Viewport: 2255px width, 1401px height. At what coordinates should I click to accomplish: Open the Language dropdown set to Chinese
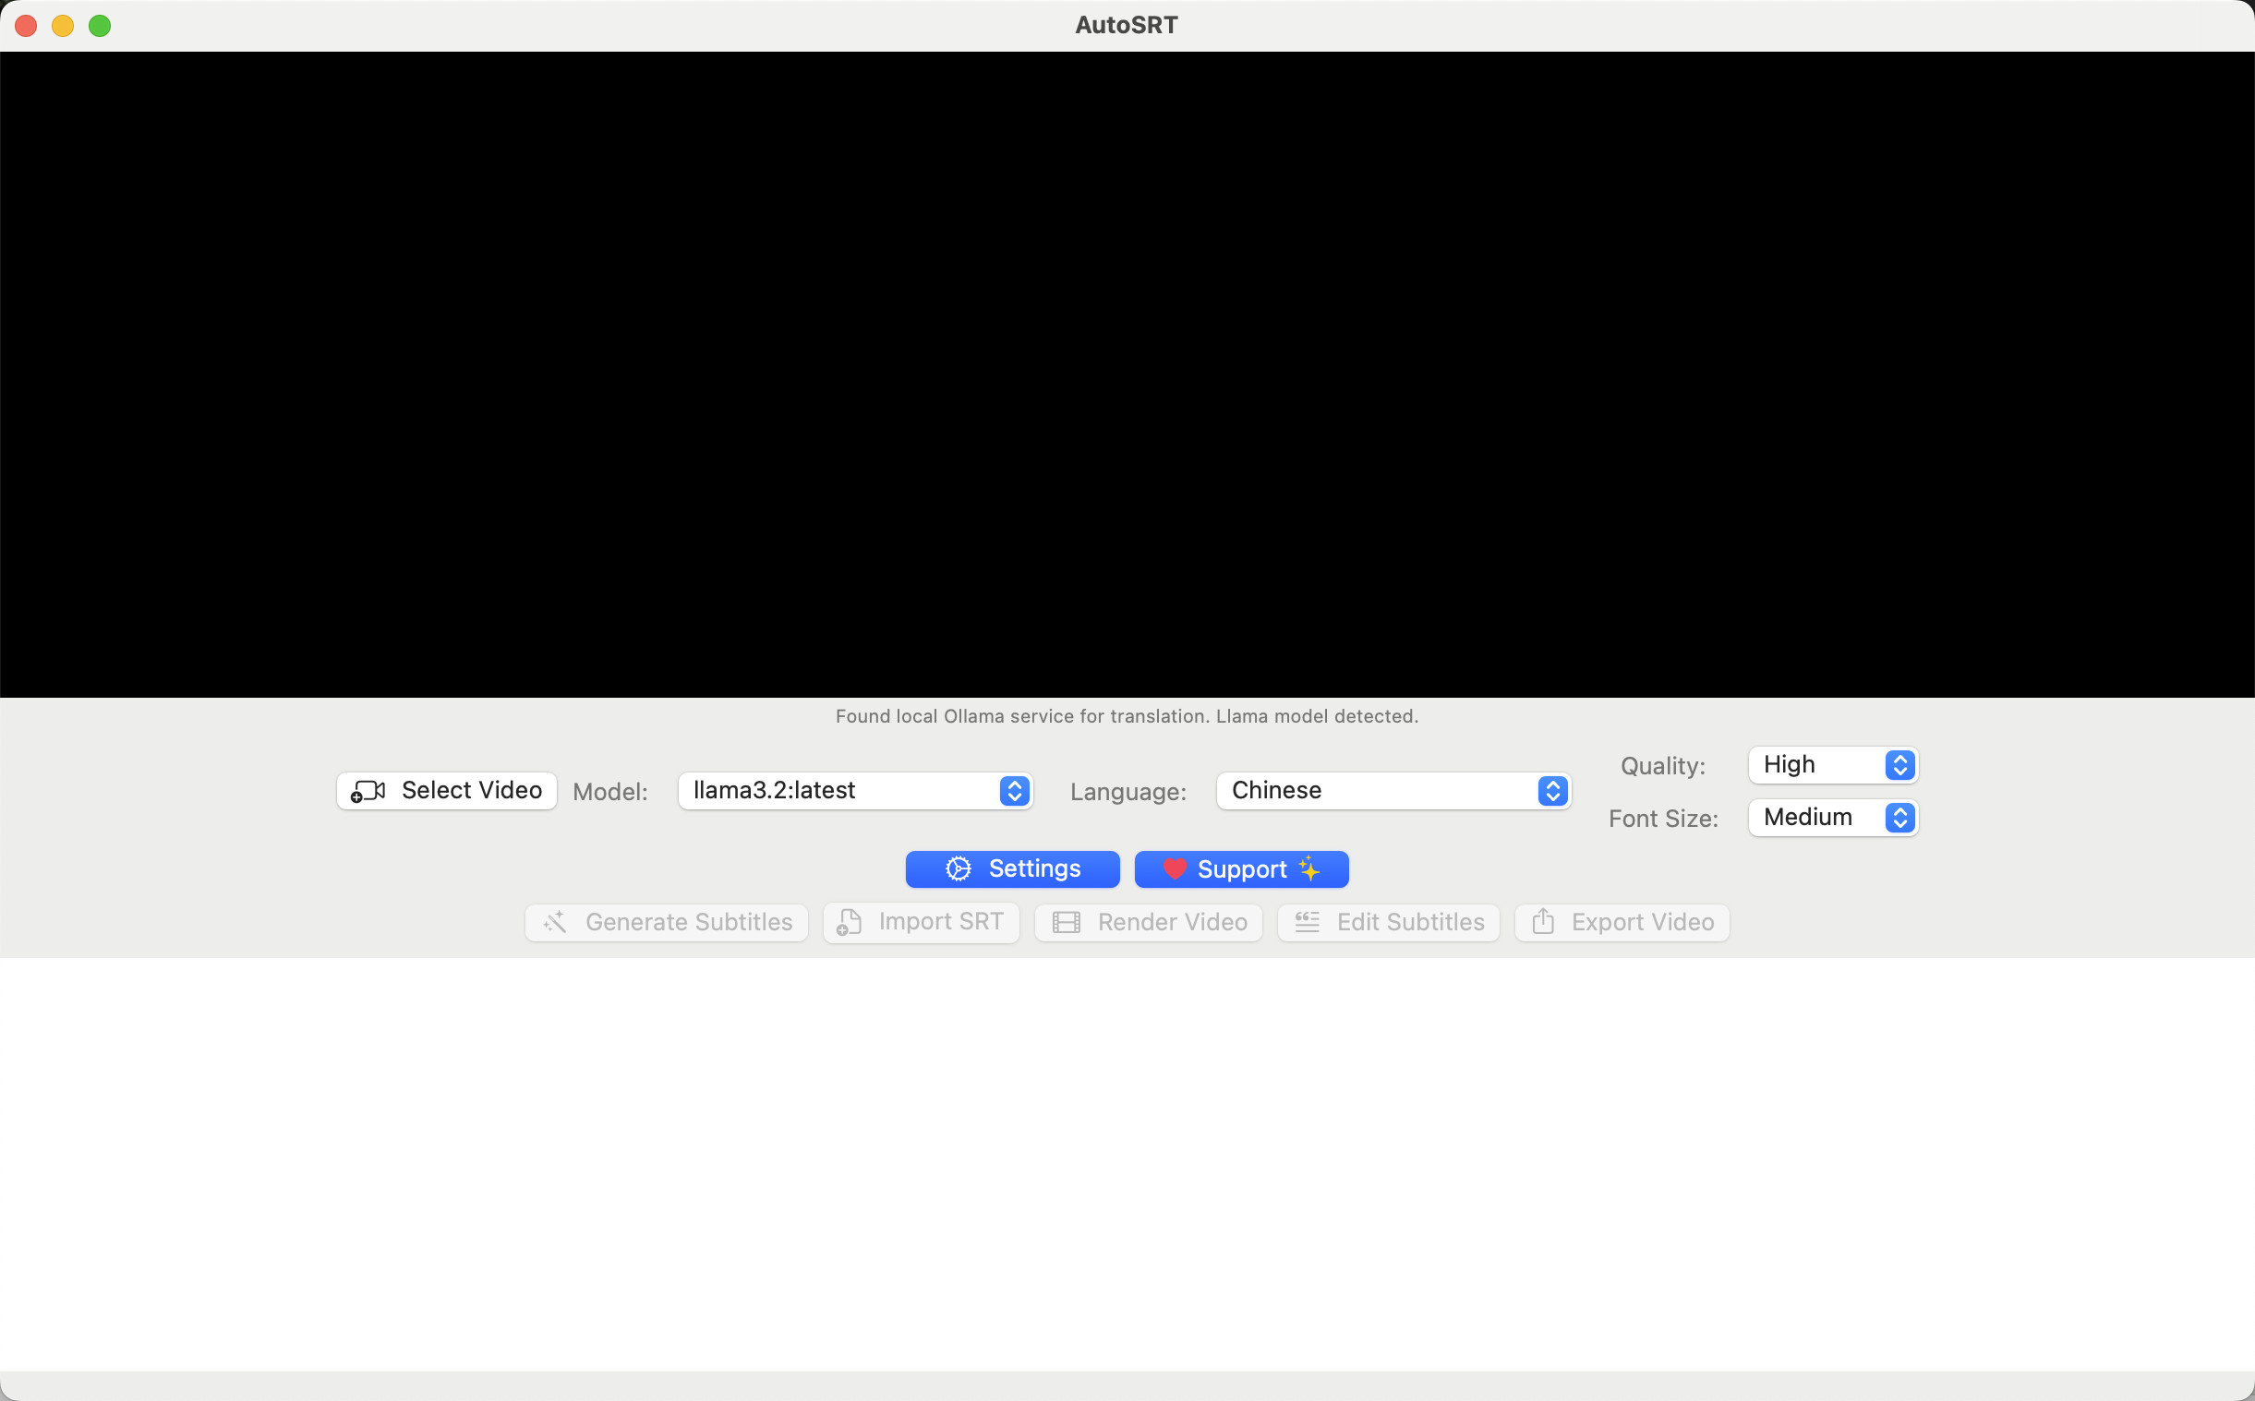click(x=1393, y=791)
